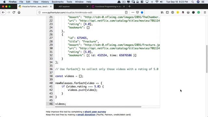Go to the Firefox home page
Screen dimensions: 208x117
(x=19, y=12)
